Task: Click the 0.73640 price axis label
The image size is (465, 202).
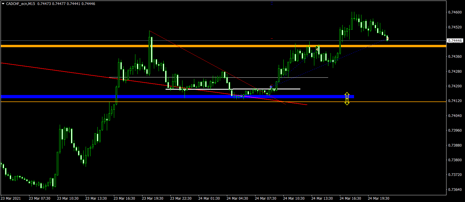Action: [x=455, y=189]
